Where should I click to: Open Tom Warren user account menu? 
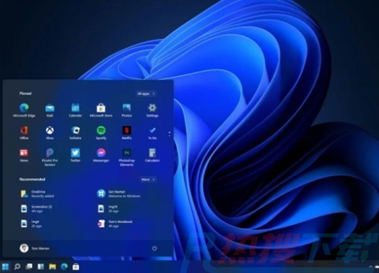tap(35, 248)
